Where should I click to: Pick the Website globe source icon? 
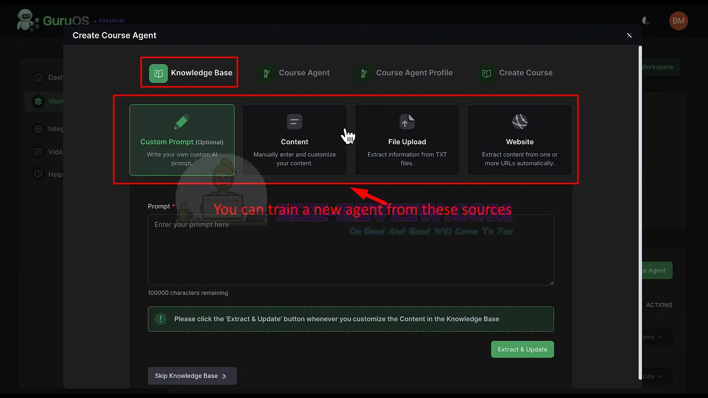[x=519, y=122]
